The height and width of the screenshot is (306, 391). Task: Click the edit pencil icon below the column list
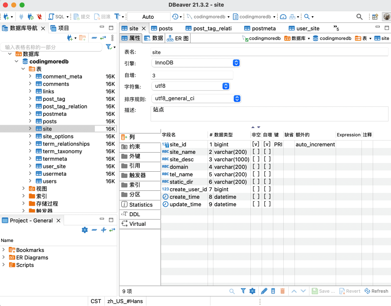pyautogui.click(x=264, y=291)
